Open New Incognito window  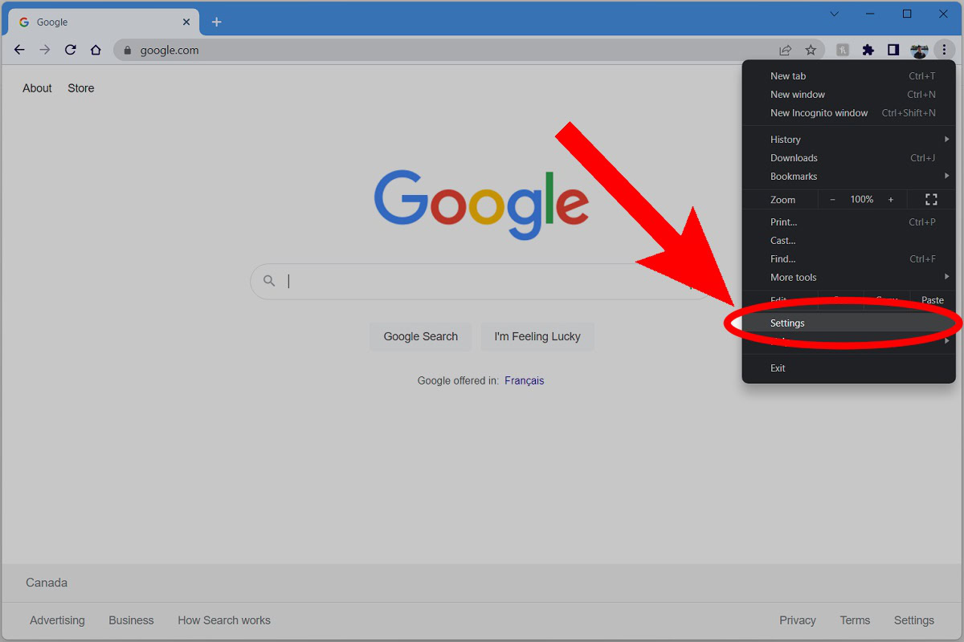(849, 112)
